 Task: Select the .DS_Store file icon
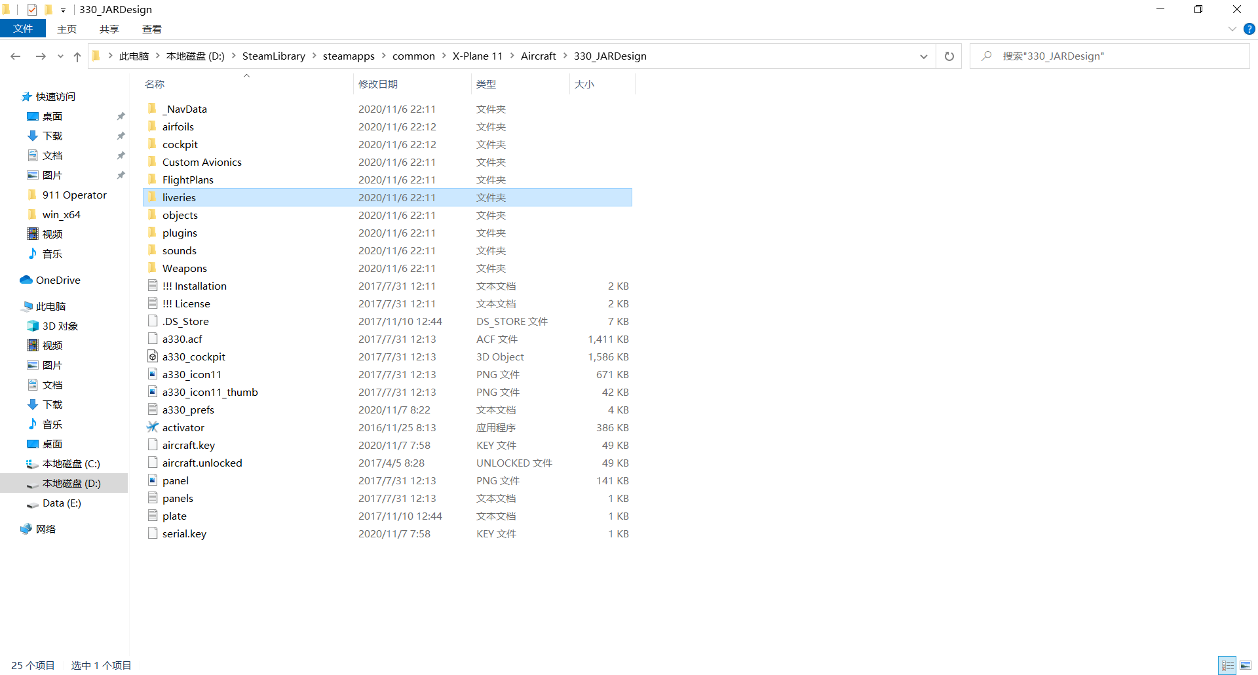pyautogui.click(x=152, y=321)
